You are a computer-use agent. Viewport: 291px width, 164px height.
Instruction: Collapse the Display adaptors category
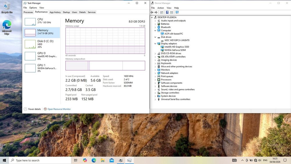[155, 44]
